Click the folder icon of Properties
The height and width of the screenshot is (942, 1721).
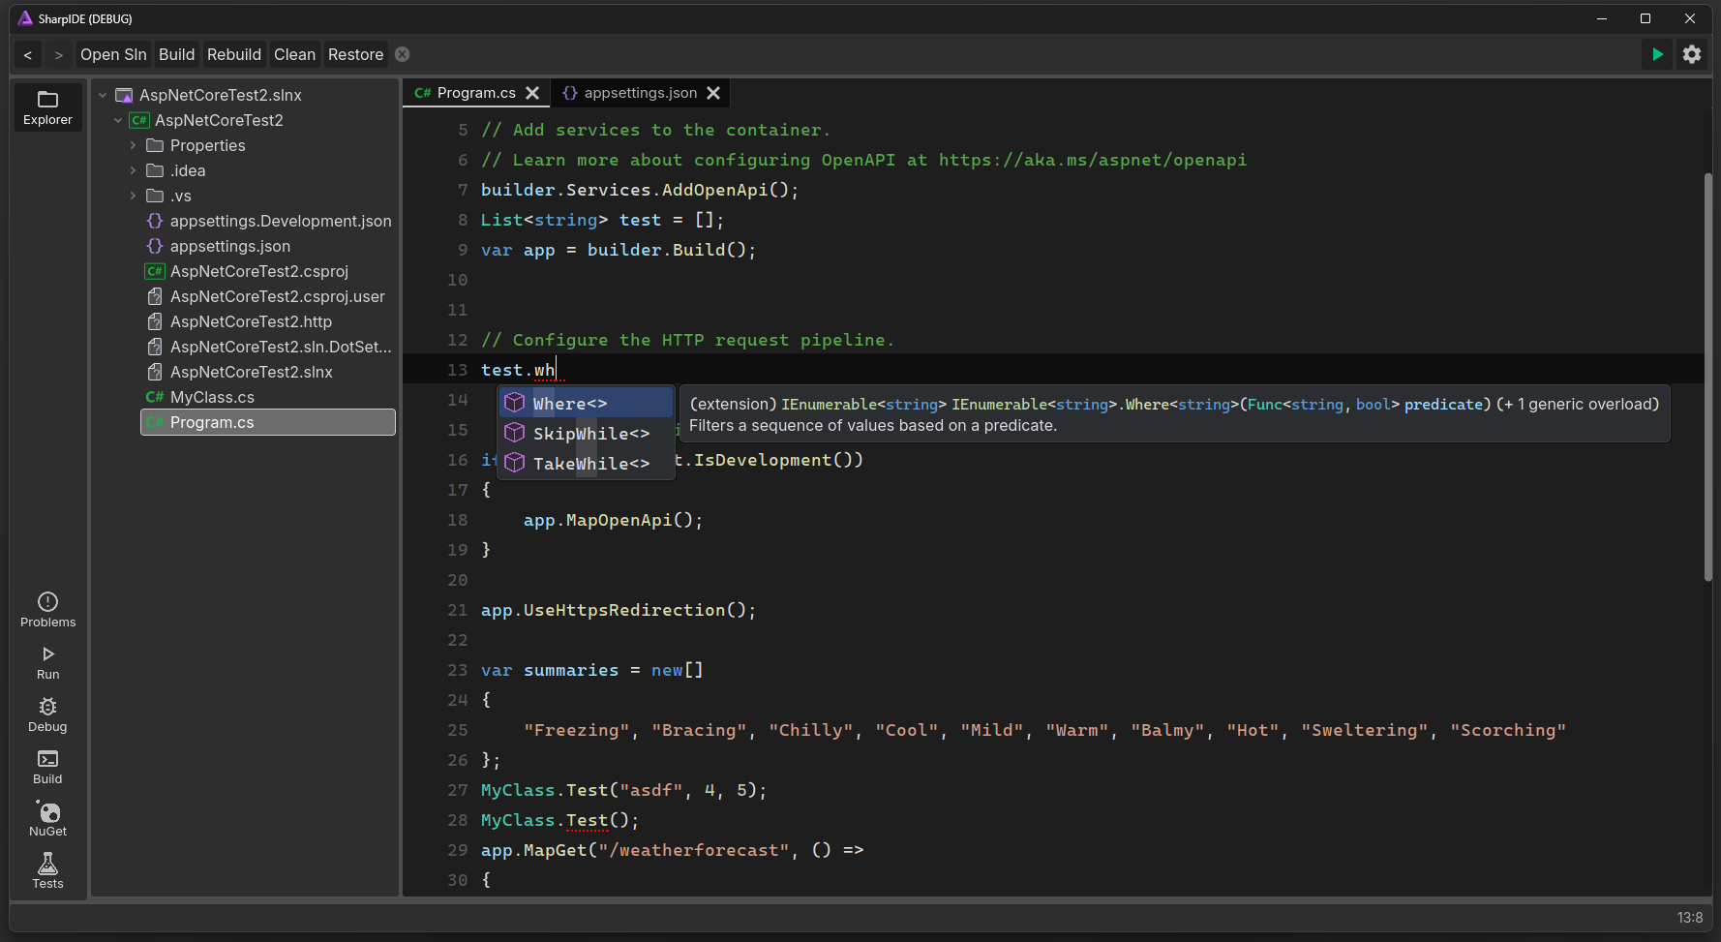coord(155,145)
